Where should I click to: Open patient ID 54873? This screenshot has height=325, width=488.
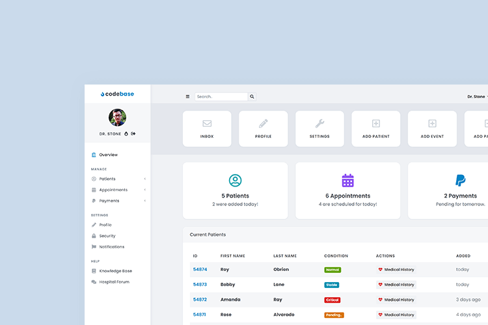200,285
